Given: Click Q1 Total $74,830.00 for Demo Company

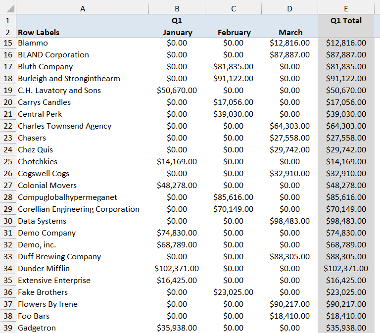Looking at the screenshot, I should [346, 233].
